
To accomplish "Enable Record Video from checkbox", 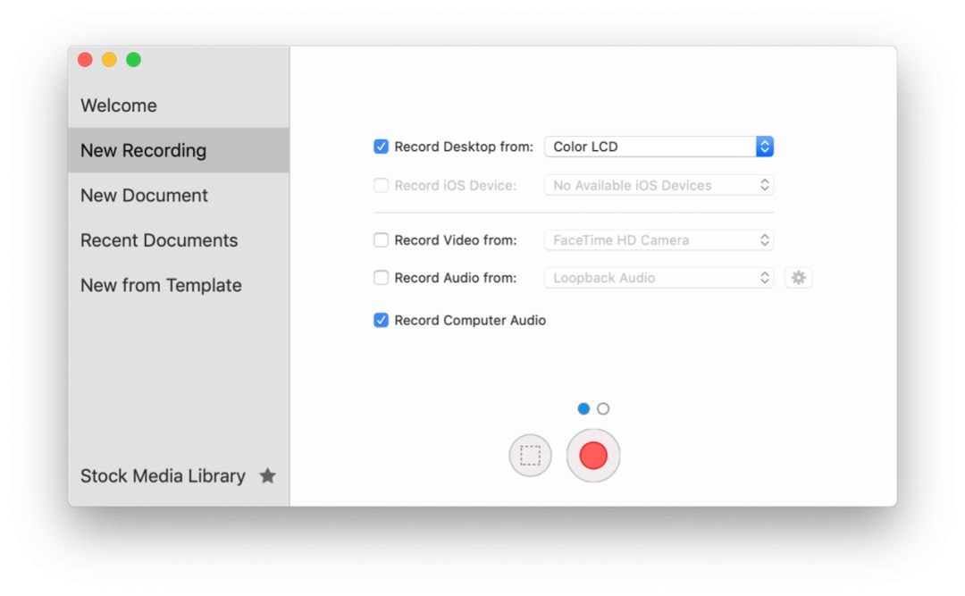I will pyautogui.click(x=381, y=240).
